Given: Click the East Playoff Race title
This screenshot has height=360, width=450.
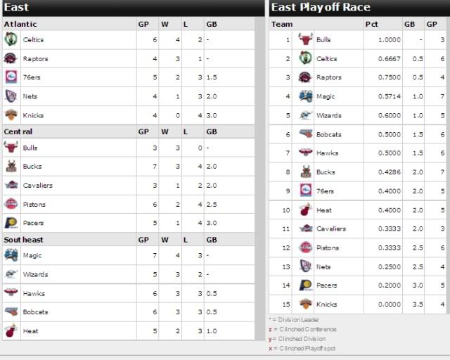Looking at the screenshot, I should point(321,7).
